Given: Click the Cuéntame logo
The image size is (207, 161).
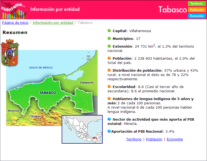Looking at the screenshot, I should tap(14, 10).
